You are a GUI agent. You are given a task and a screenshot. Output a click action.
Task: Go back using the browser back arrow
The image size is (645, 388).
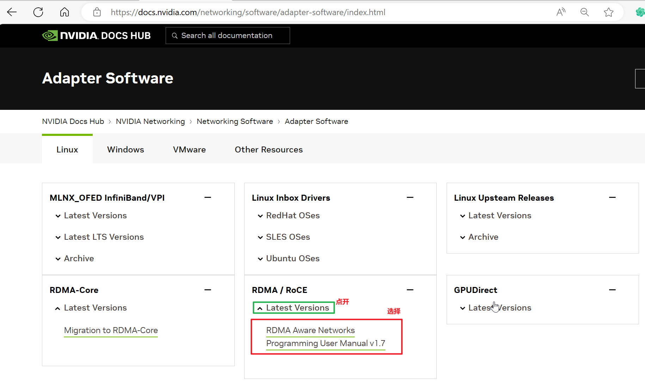tap(12, 12)
